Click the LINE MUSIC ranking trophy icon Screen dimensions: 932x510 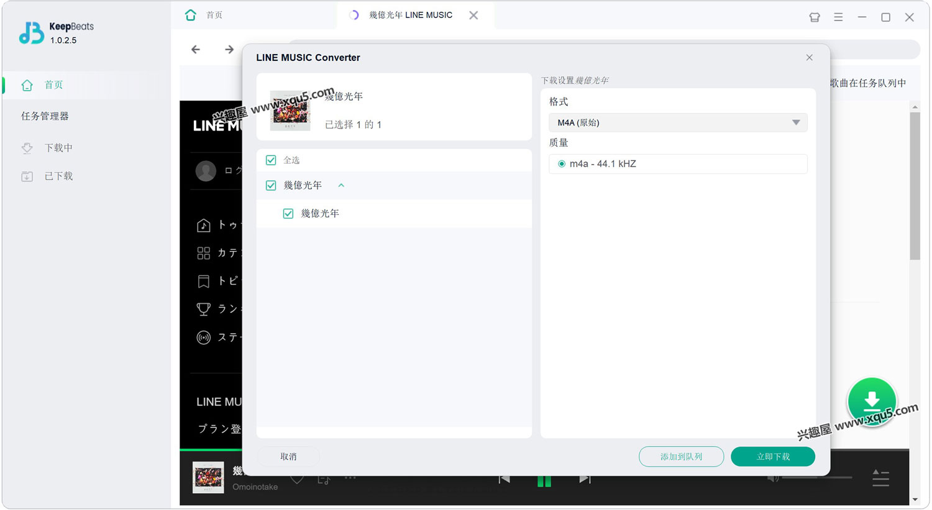click(x=204, y=309)
